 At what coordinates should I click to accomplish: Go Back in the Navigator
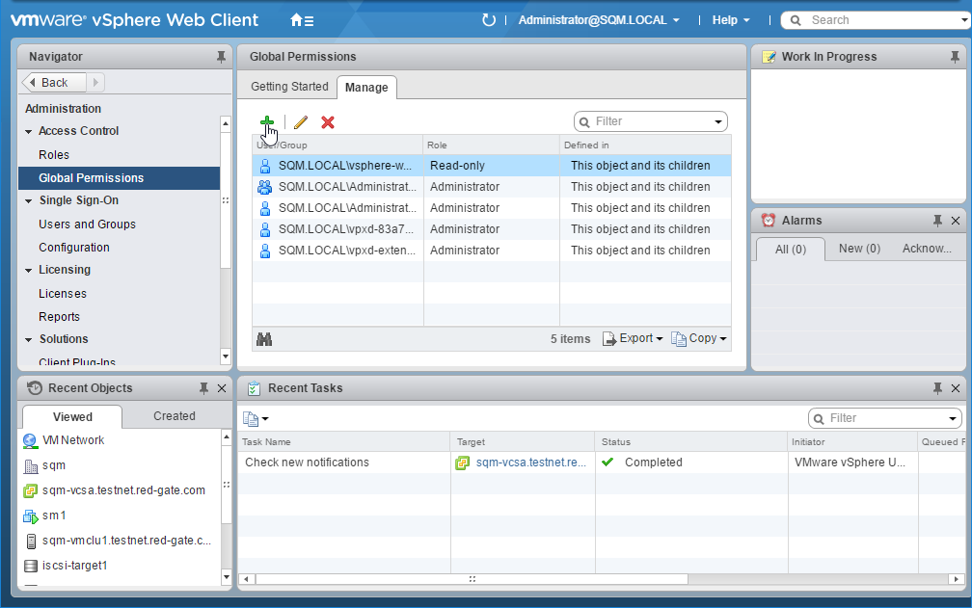(54, 83)
